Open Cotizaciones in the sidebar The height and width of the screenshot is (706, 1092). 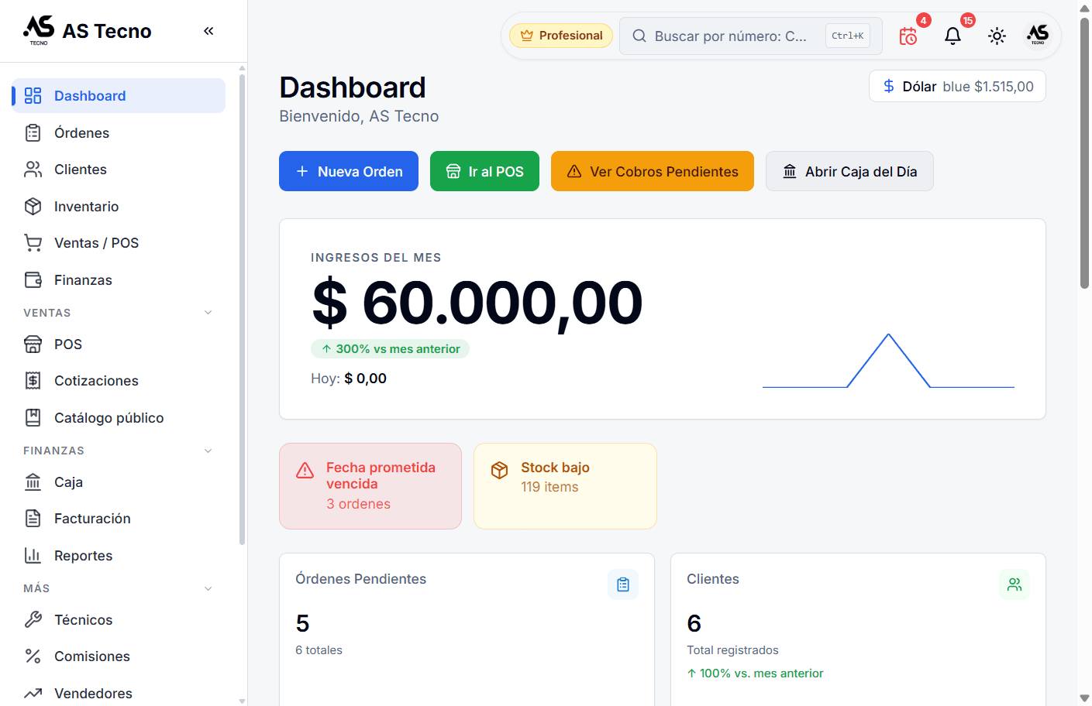pyautogui.click(x=119, y=381)
